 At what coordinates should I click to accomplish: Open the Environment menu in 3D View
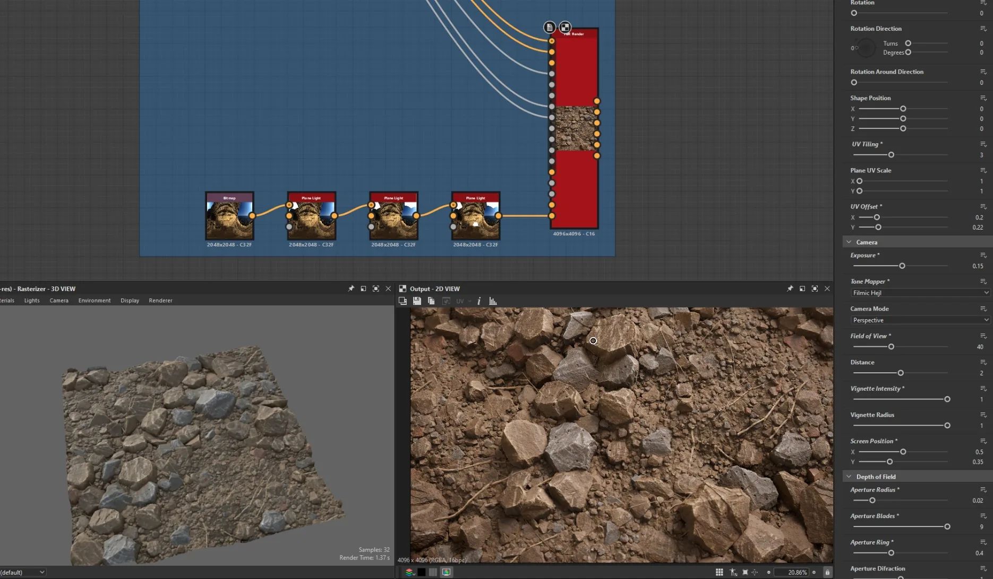pyautogui.click(x=95, y=301)
